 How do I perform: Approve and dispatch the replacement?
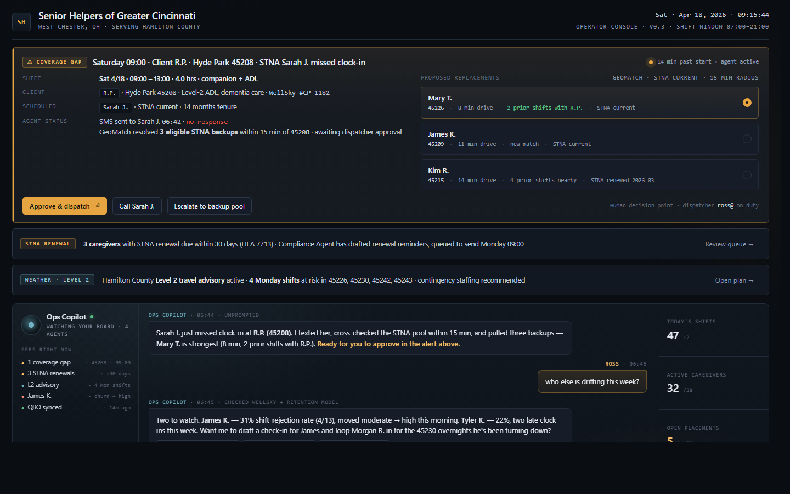64,206
